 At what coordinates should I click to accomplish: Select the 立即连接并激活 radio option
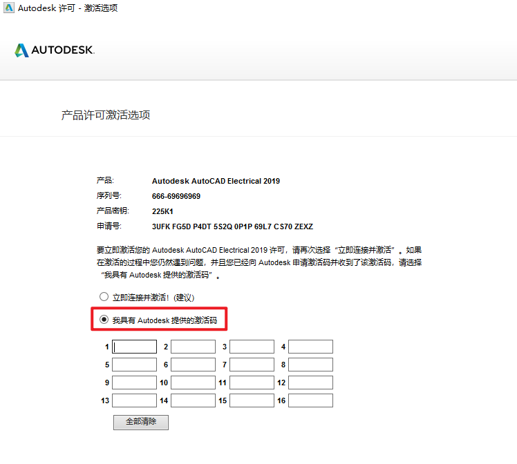coord(104,297)
